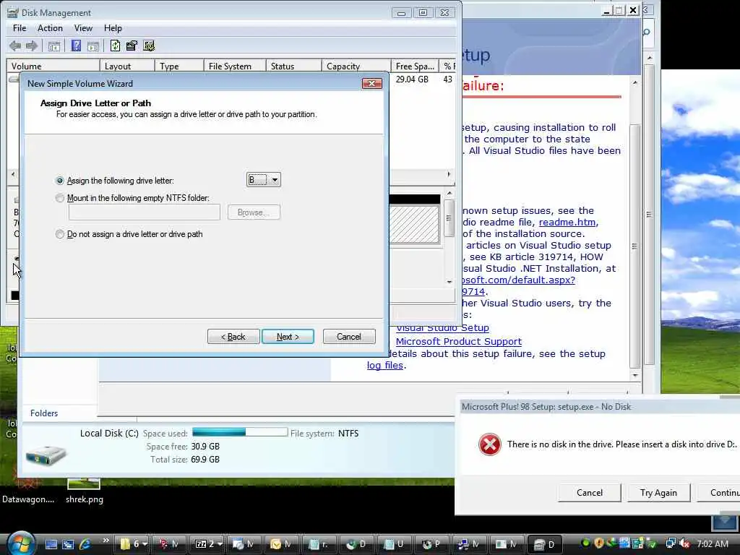Click the hatched unallocated partition block
The width and height of the screenshot is (740, 555).
pyautogui.click(x=414, y=224)
